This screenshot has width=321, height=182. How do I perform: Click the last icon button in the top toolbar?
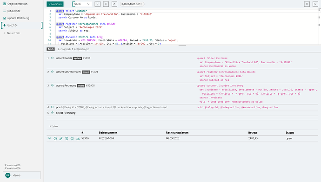(315, 4)
